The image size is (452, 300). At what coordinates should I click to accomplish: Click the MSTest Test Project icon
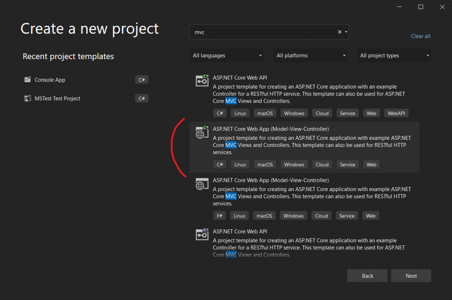[27, 98]
